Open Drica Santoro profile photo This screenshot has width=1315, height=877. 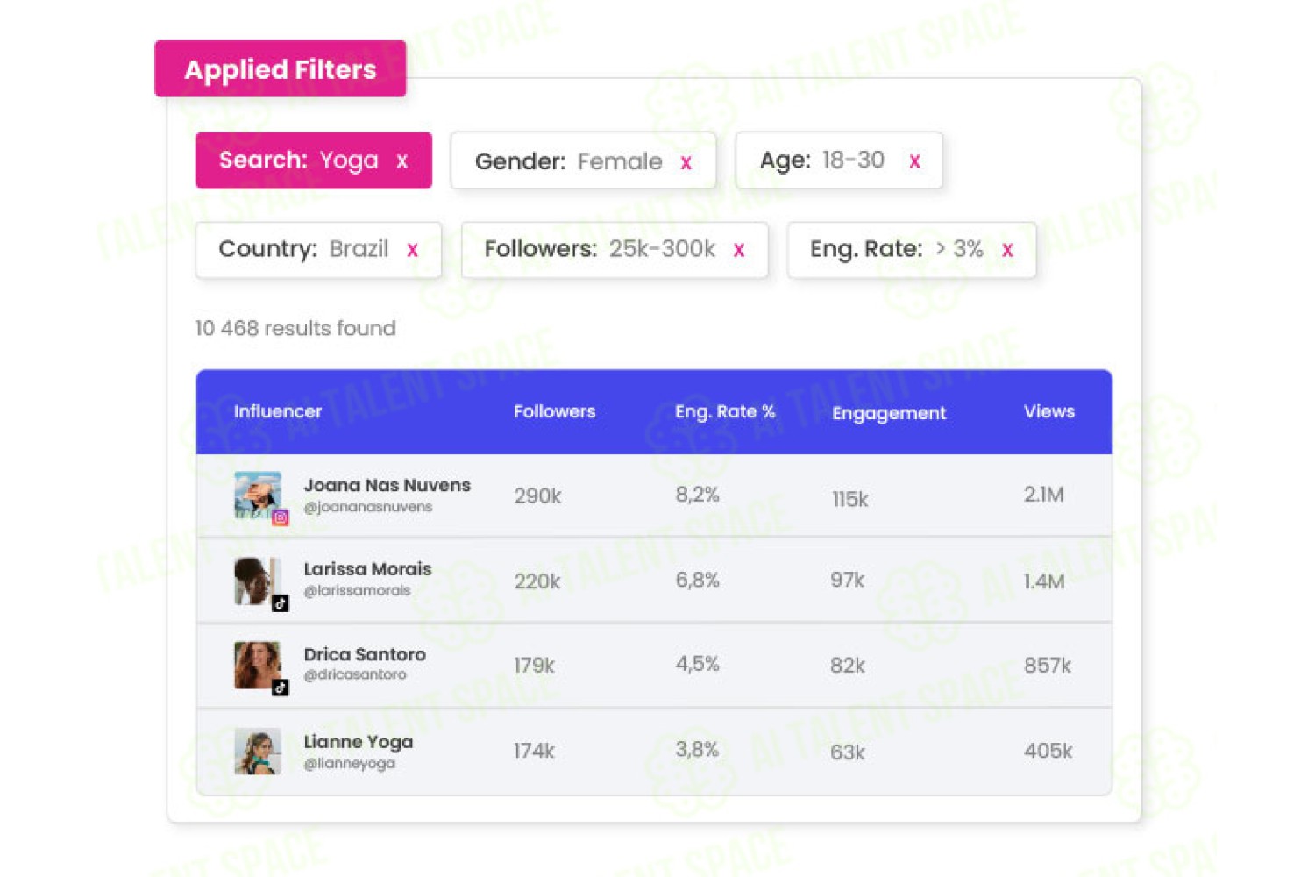(x=258, y=665)
